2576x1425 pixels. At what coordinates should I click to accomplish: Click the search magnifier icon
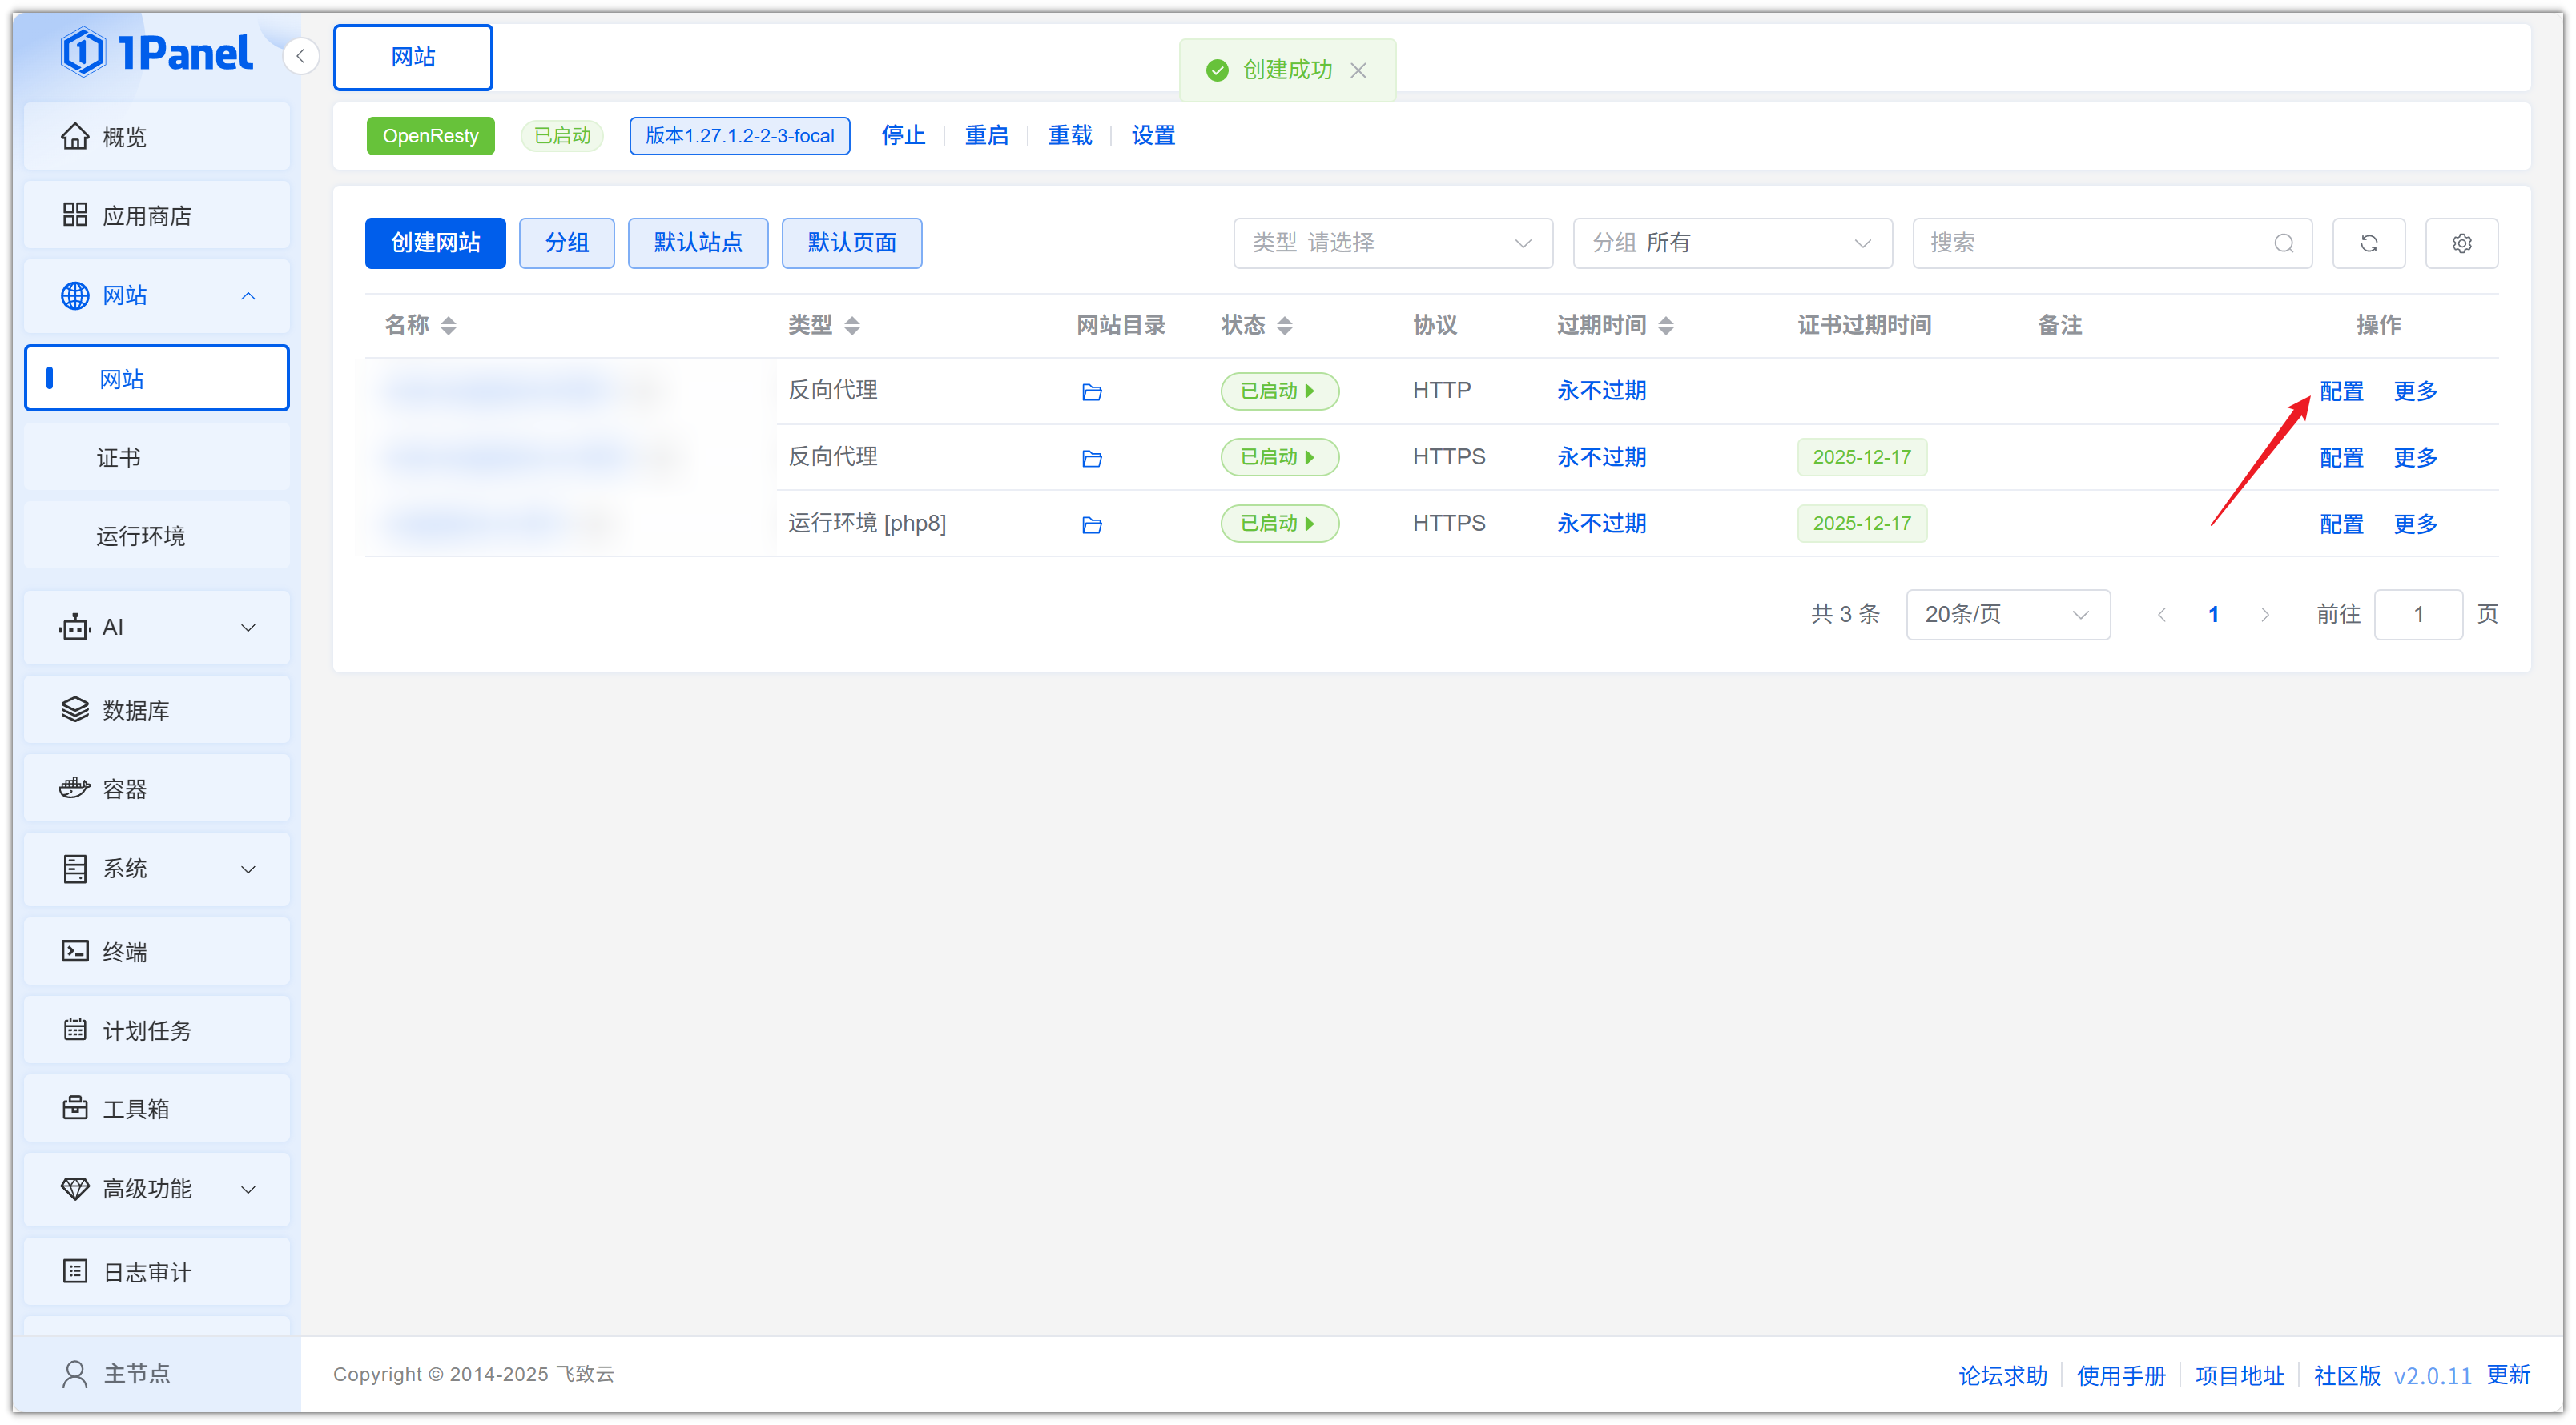tap(2283, 243)
